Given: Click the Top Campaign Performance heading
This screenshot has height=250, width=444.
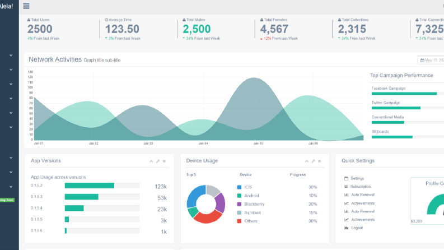Looking at the screenshot, I should click(401, 76).
